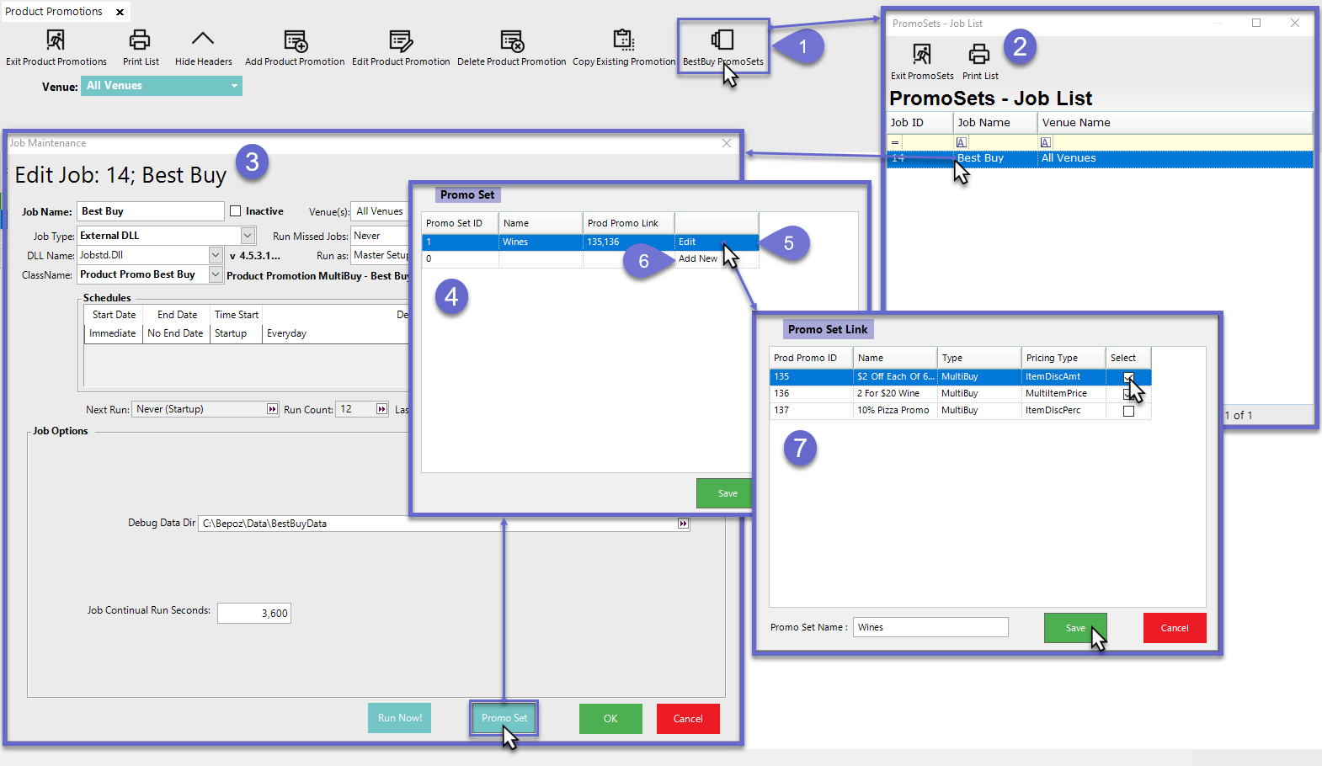Click Job Name column header in Job List
The height and width of the screenshot is (766, 1322).
[x=995, y=122]
